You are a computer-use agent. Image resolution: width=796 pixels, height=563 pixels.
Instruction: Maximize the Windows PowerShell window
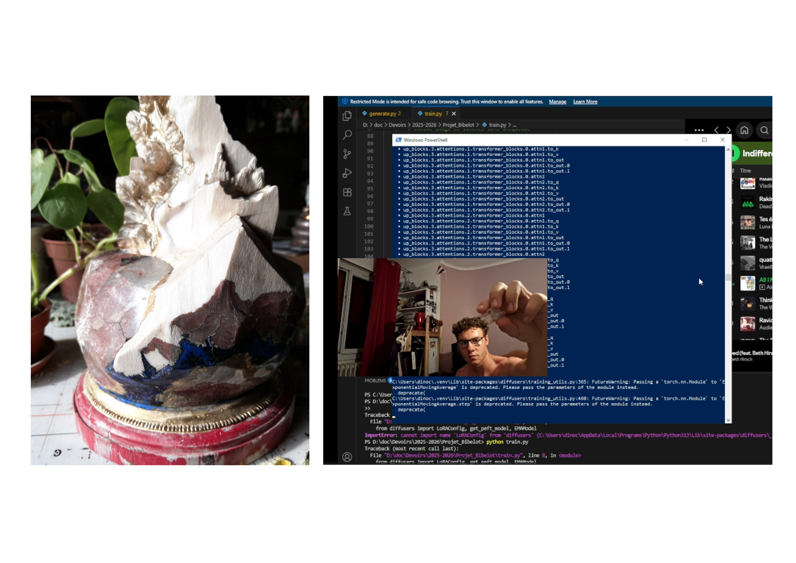click(x=704, y=140)
